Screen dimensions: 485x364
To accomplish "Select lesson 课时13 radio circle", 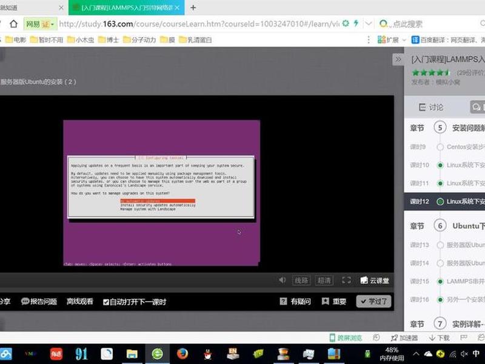I will pos(440,245).
